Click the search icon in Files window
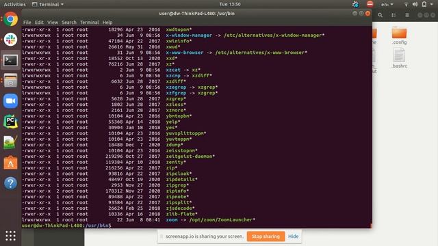The height and width of the screenshot is (246, 438). (x=381, y=15)
